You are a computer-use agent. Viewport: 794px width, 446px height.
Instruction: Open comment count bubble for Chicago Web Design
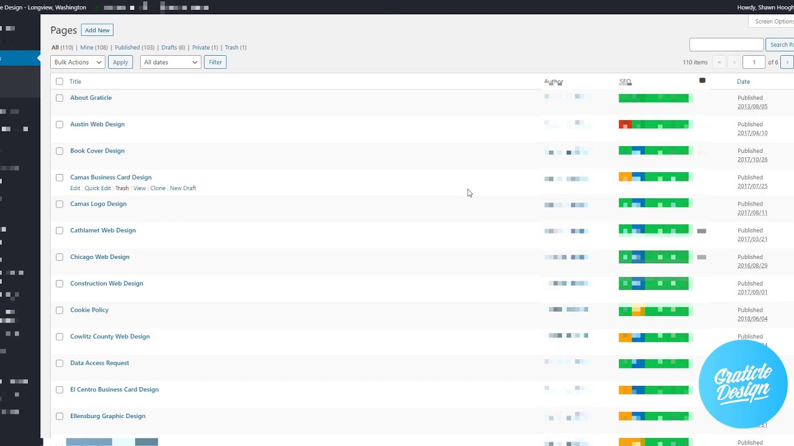pos(702,257)
